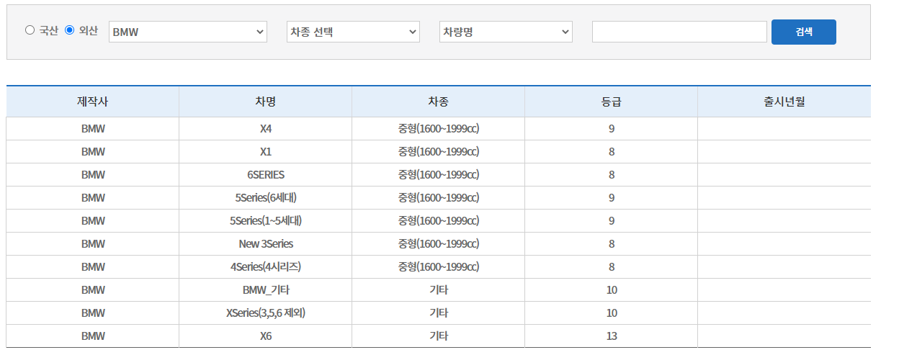Click the 차종 column header
Viewport: 899px width, 355px height.
(x=439, y=102)
